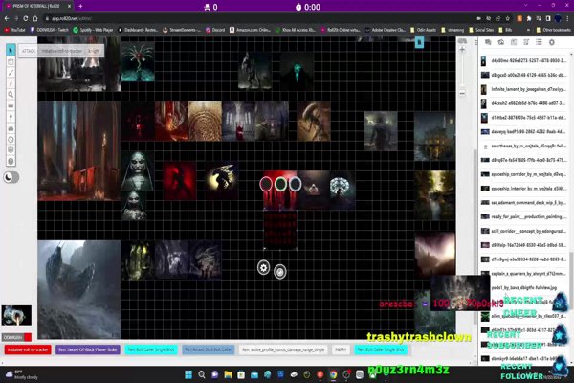Open File Explorer from the taskbar
The image size is (574, 383).
[x=228, y=374]
